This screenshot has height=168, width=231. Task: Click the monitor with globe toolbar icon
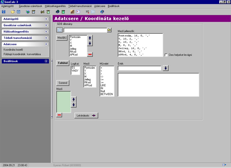[x=57, y=12]
